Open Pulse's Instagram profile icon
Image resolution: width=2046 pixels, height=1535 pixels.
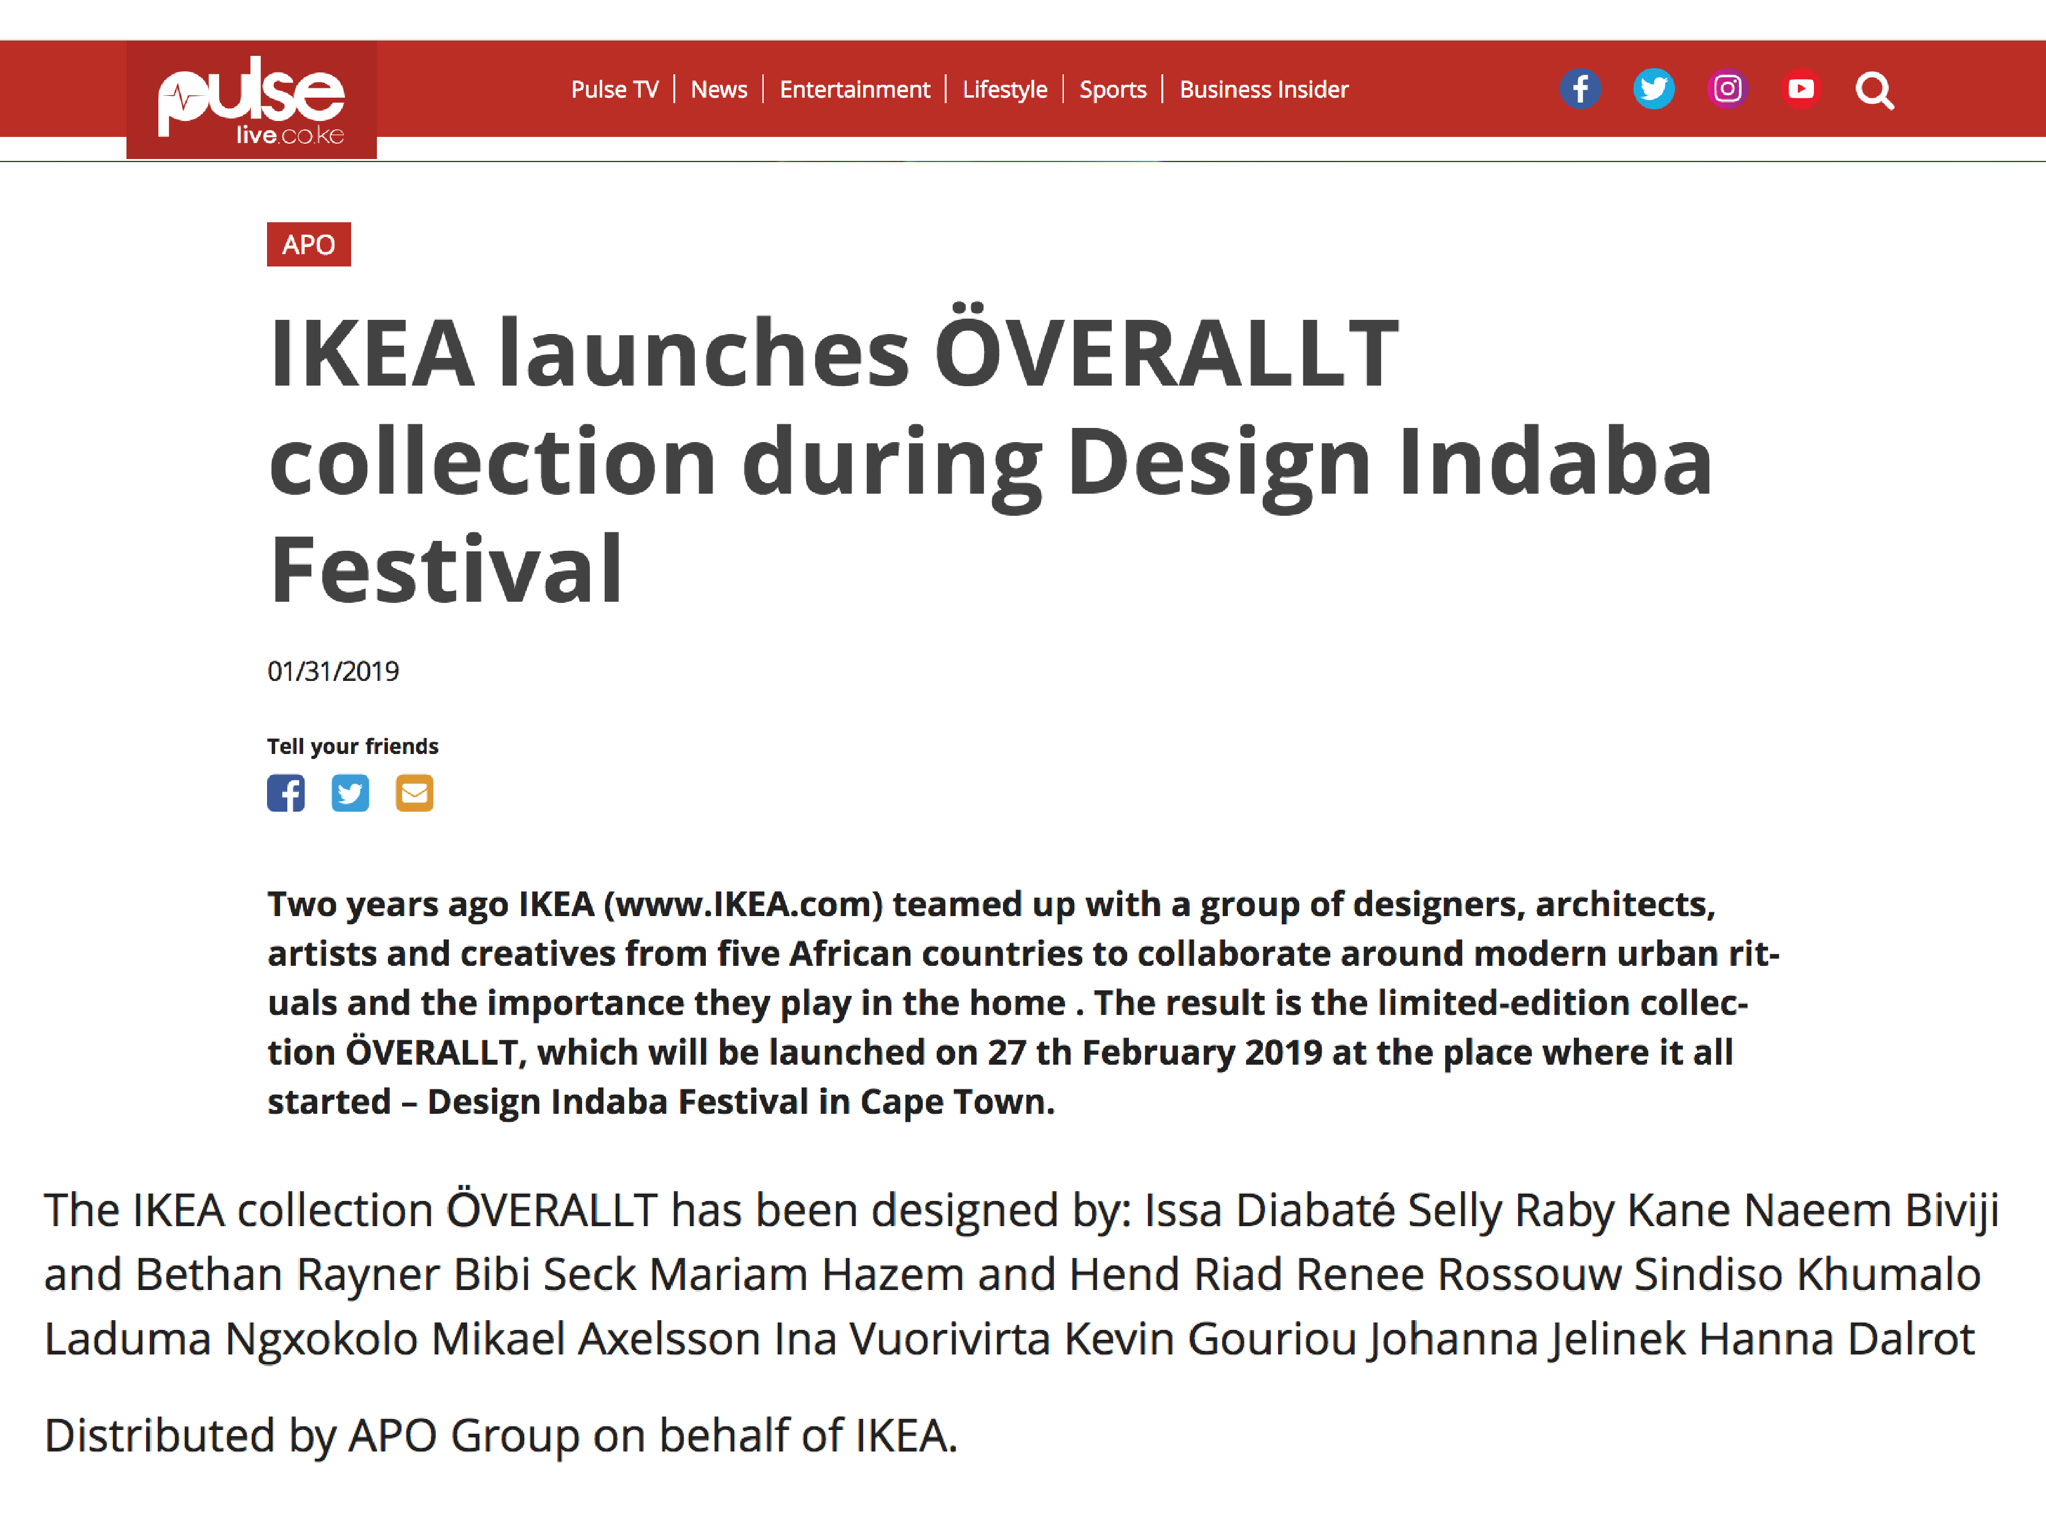(x=1727, y=90)
